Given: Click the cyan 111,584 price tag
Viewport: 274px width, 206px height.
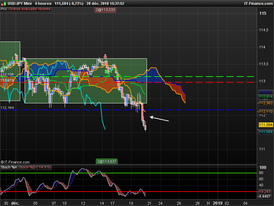Looking at the screenshot, I should click(266, 132).
